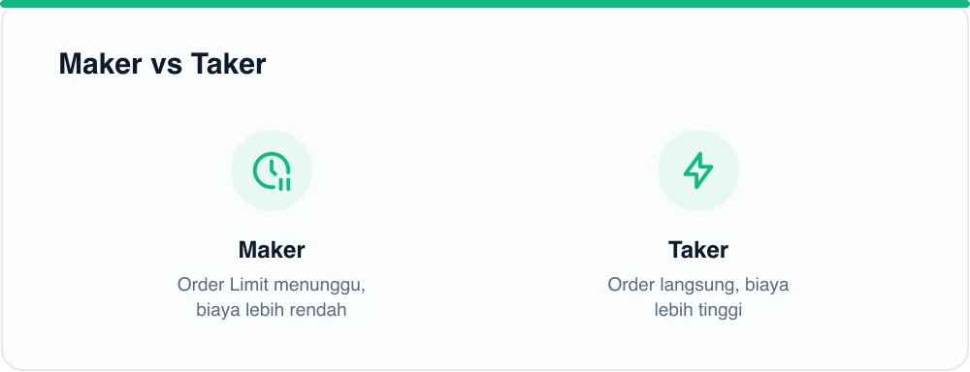Click the word "Taker" in the card title
The height and width of the screenshot is (372, 970).
pos(228,64)
